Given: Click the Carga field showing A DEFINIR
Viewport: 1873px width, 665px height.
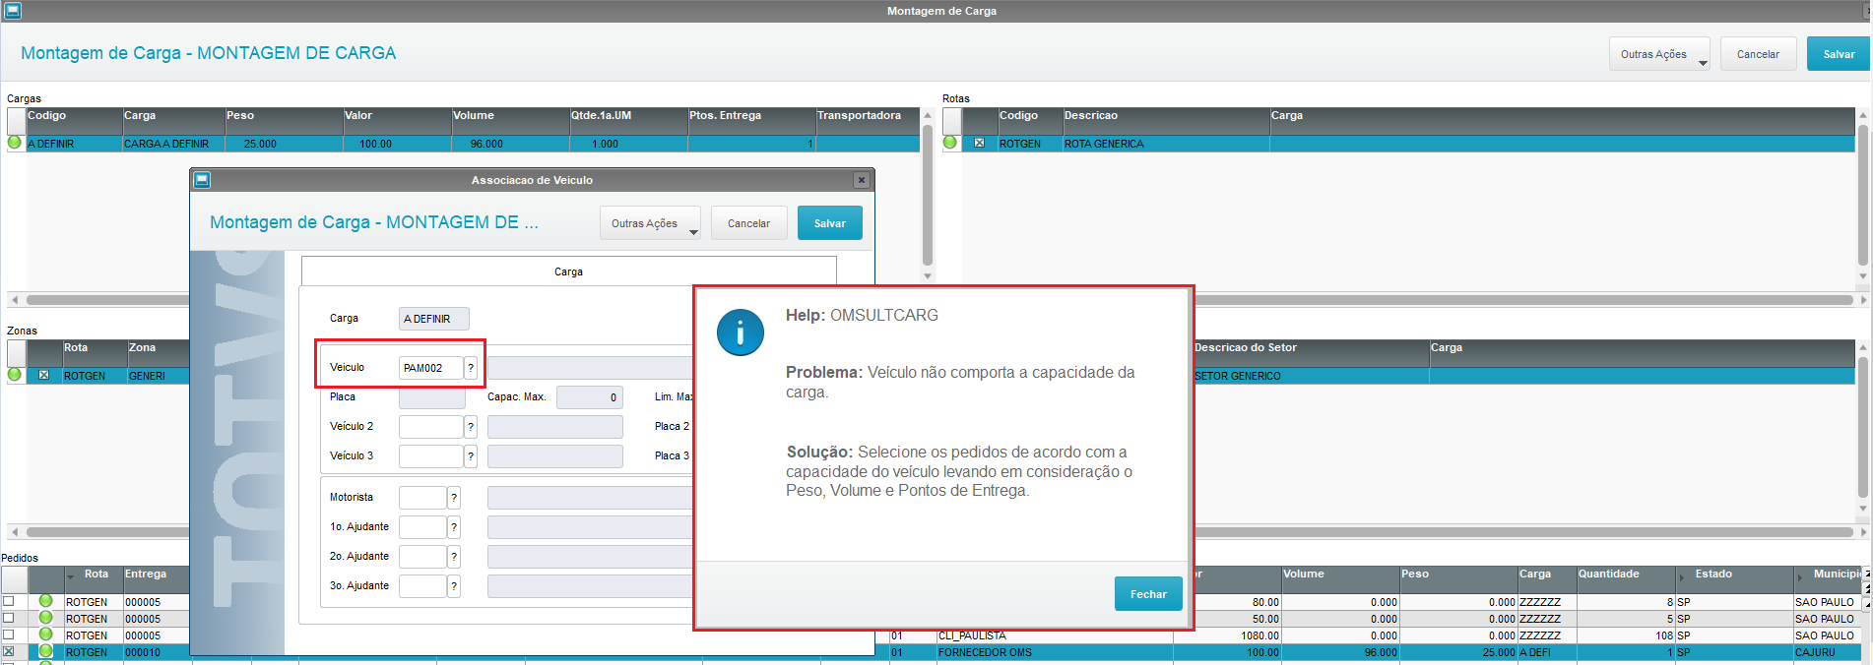Looking at the screenshot, I should (434, 319).
